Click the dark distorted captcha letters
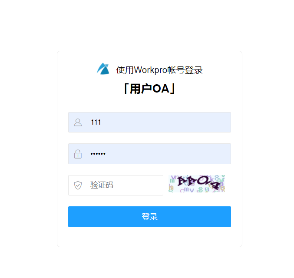Screen dimensions: 294x278 point(199,182)
